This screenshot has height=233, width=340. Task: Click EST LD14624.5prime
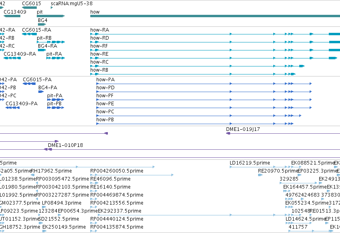pyautogui.click(x=306, y=219)
